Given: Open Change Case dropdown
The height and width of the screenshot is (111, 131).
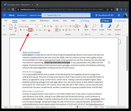Looking at the screenshot, I should tap(41, 30).
